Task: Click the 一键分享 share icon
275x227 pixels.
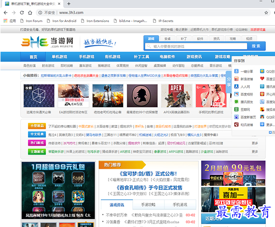Action: coord(236,71)
